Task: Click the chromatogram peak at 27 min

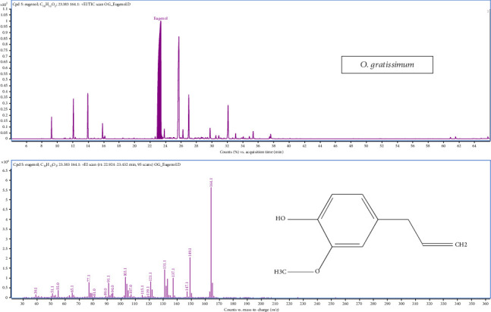Action: 188,117
